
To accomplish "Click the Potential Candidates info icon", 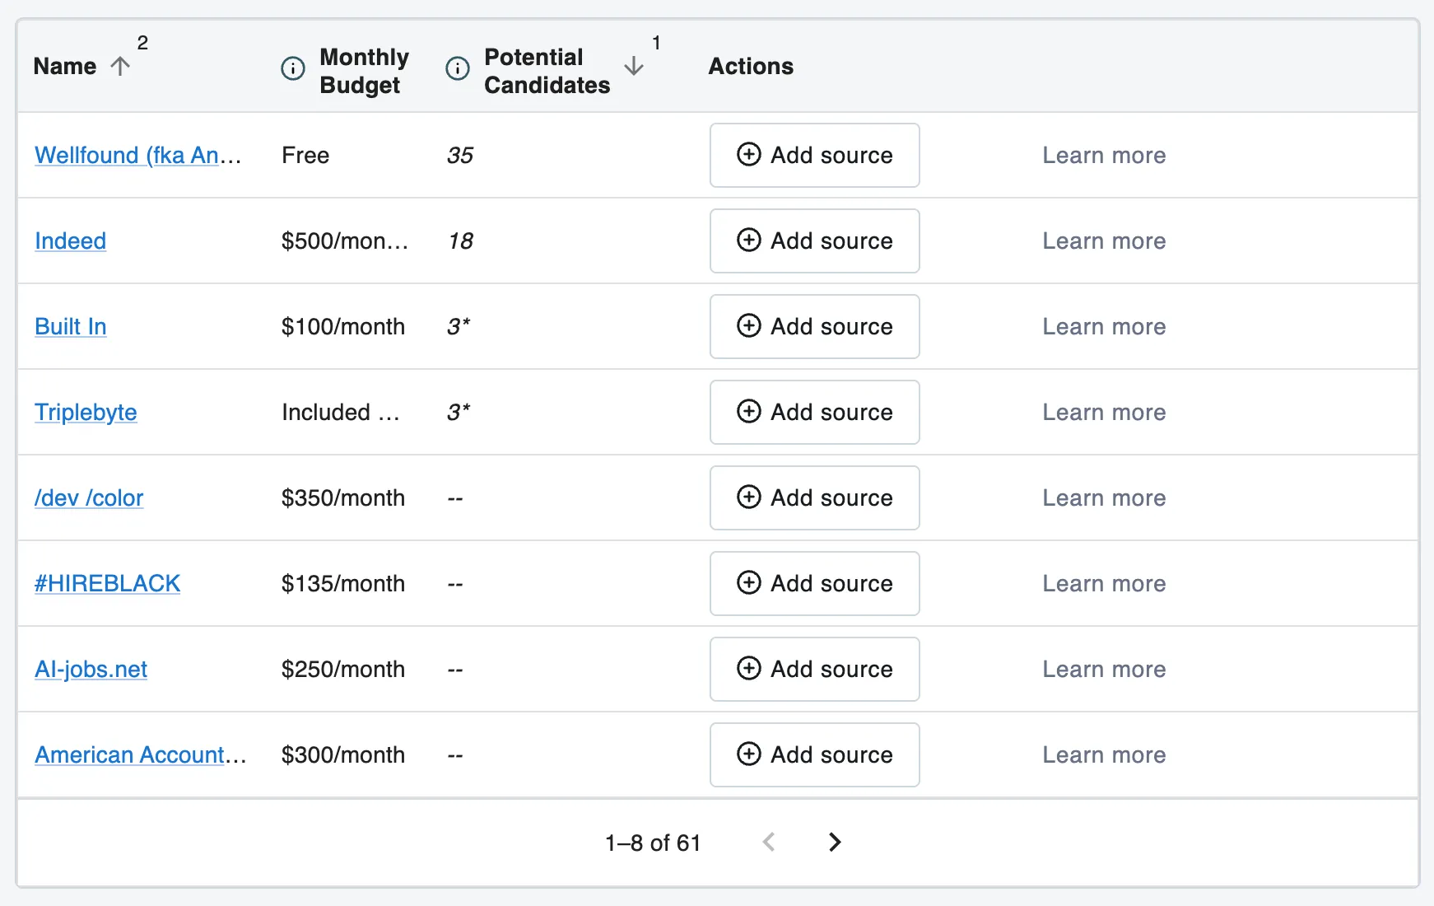I will click(458, 68).
